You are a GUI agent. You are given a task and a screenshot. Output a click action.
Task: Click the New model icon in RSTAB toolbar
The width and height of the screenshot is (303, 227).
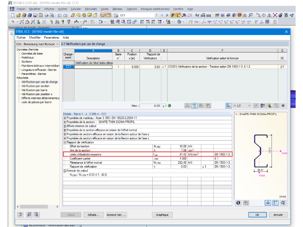tap(13, 15)
